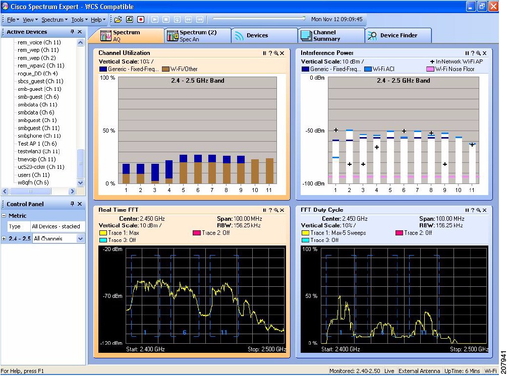The image size is (508, 376).
Task: Close the Active Devices panel
Action: 80,32
